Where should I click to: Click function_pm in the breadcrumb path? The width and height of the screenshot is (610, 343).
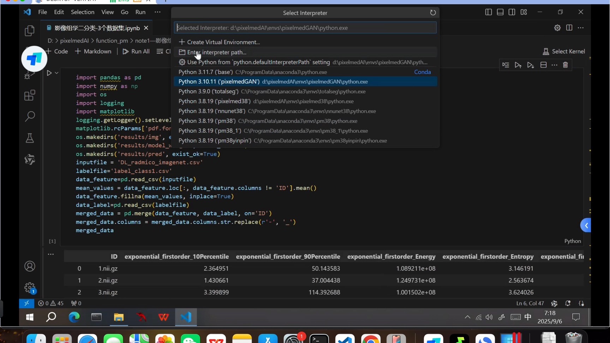pyautogui.click(x=112, y=41)
